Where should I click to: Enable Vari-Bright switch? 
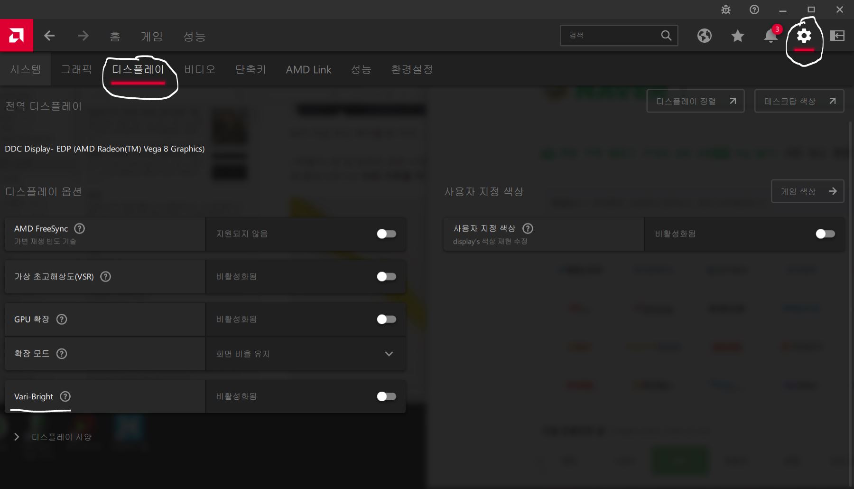click(386, 396)
